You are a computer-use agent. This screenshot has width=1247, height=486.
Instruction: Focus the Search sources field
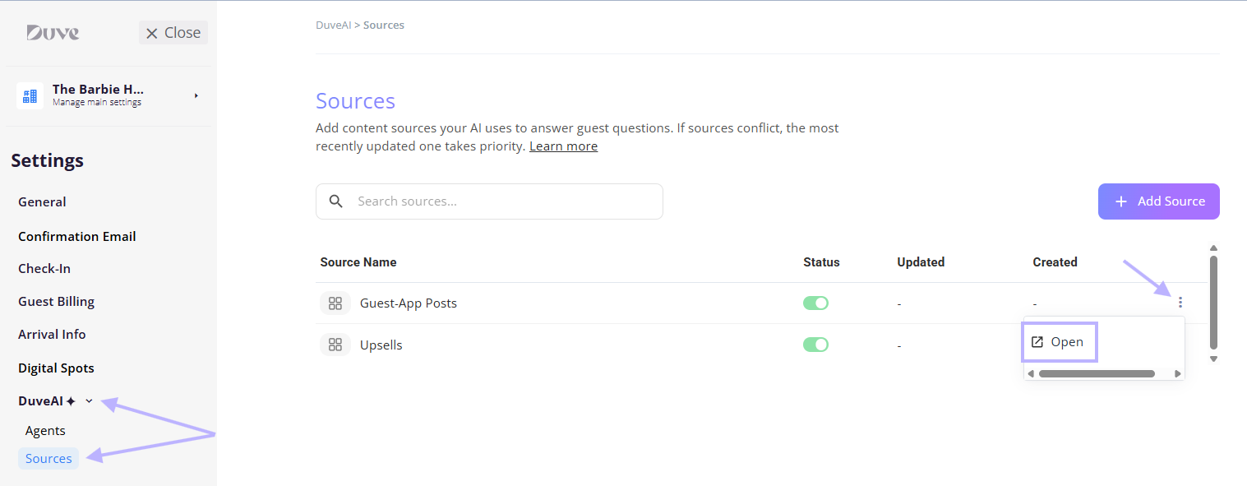click(489, 201)
